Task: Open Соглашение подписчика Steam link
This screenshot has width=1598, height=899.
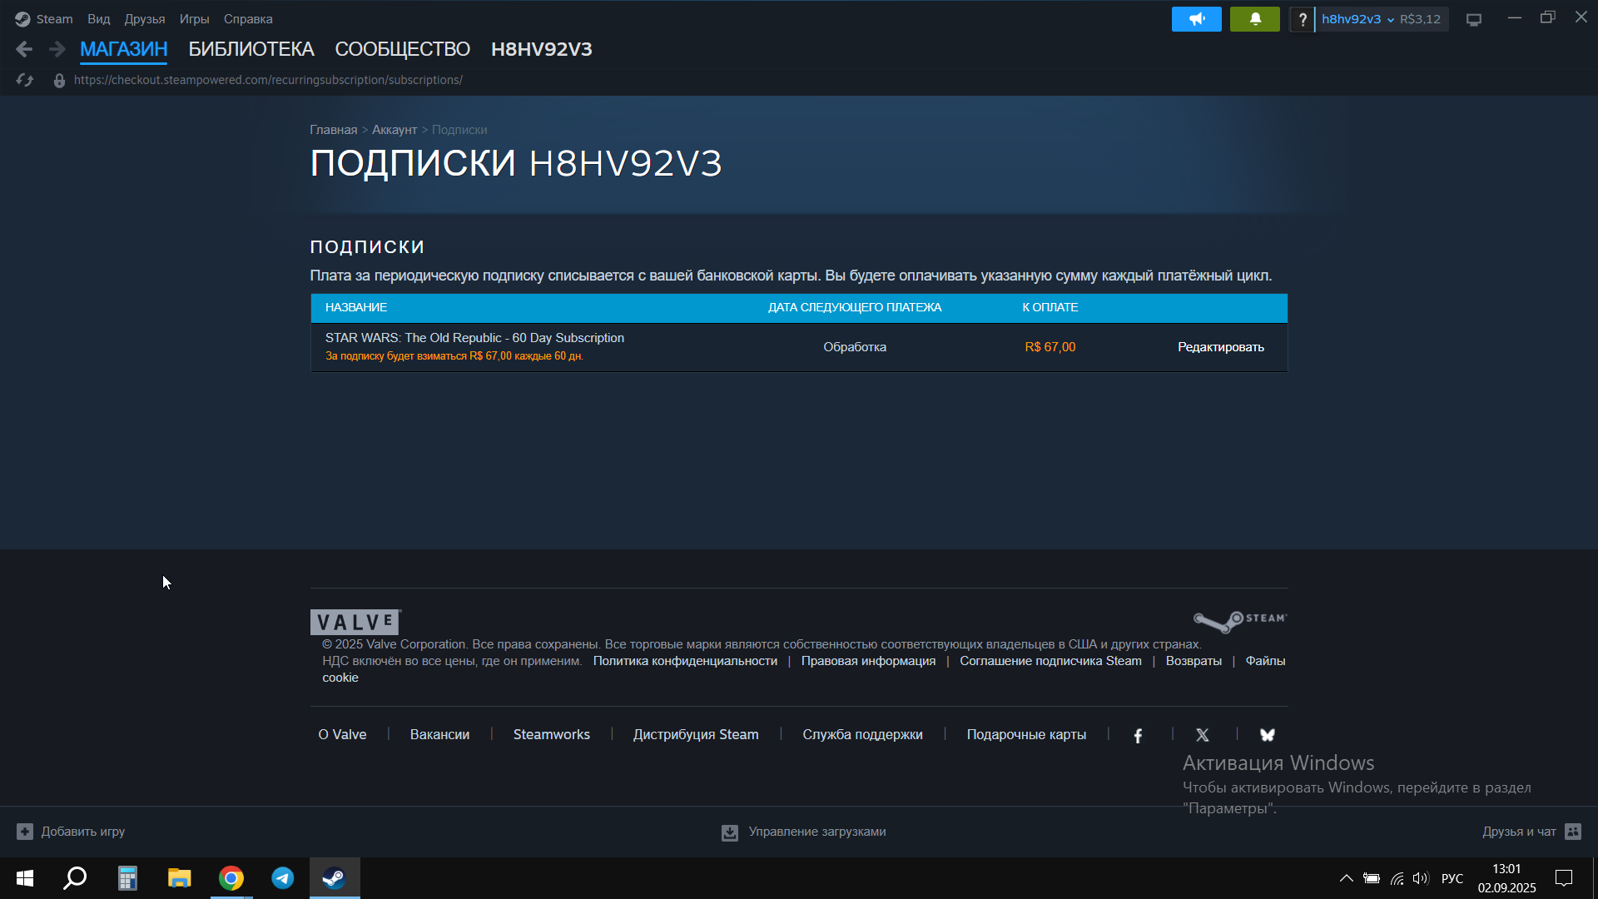Action: [x=1050, y=661]
